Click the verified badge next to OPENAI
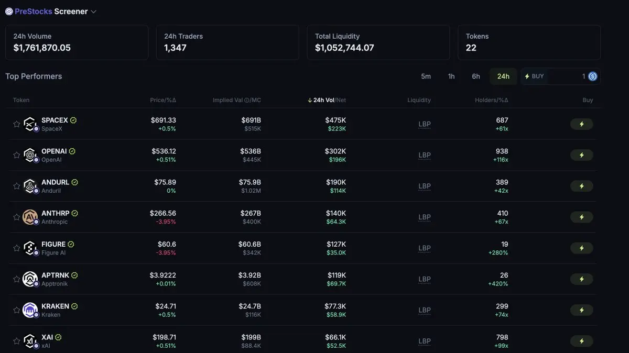The width and height of the screenshot is (629, 353). pos(72,151)
